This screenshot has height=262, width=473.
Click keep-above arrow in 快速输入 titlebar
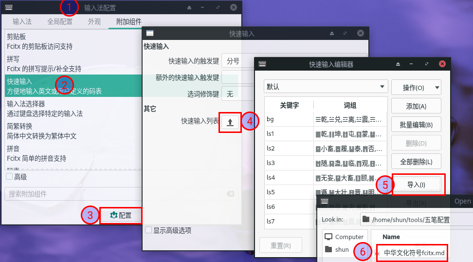[x=332, y=33]
